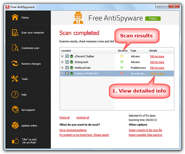Click the app icon in title bar
The height and width of the screenshot is (154, 185).
7,7
